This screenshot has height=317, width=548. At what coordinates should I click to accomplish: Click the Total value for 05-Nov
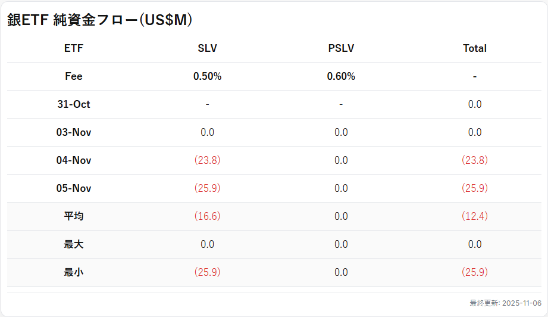(474, 188)
